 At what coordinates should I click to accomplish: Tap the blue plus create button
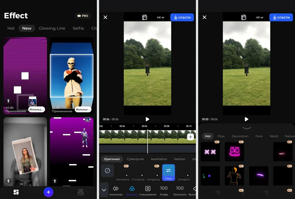(48, 192)
